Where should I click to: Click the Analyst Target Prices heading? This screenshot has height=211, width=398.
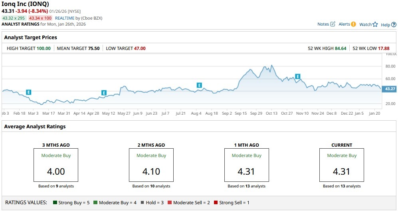pos(30,38)
